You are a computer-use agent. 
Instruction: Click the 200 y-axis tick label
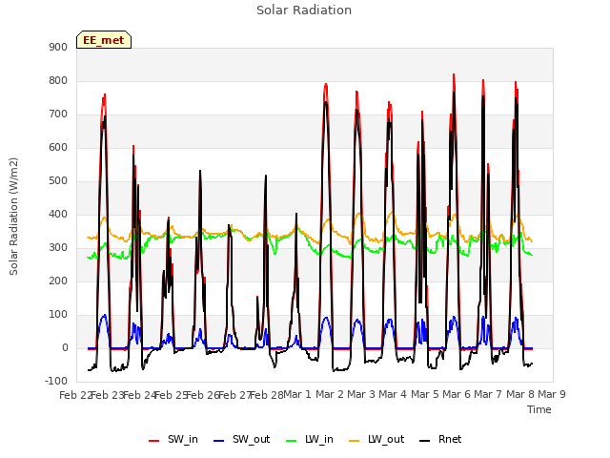(58, 281)
